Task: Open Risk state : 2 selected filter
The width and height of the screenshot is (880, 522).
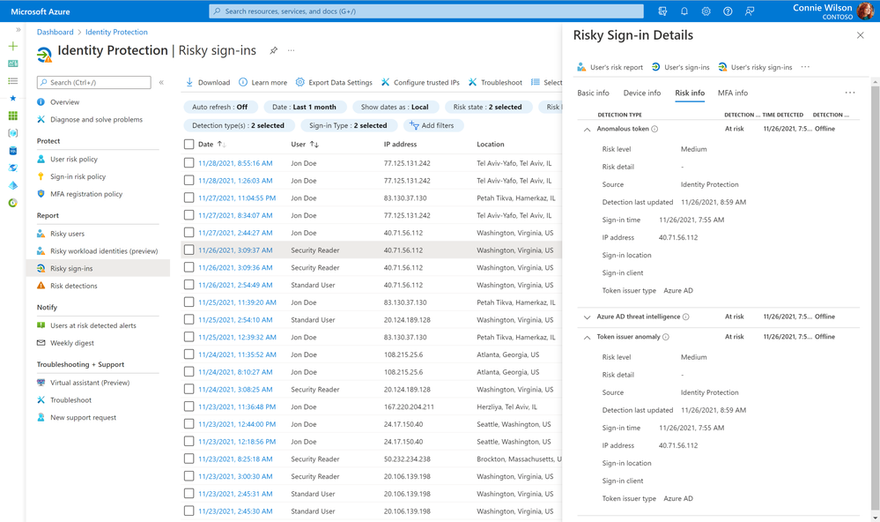Action: pyautogui.click(x=488, y=107)
